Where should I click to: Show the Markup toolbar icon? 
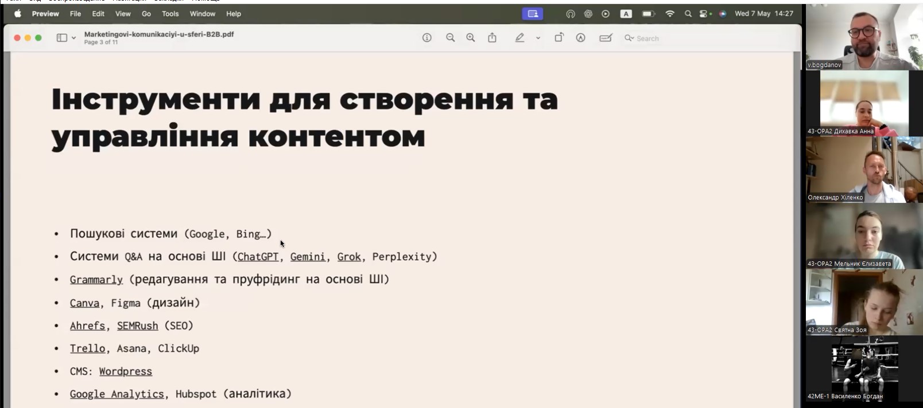click(x=580, y=38)
